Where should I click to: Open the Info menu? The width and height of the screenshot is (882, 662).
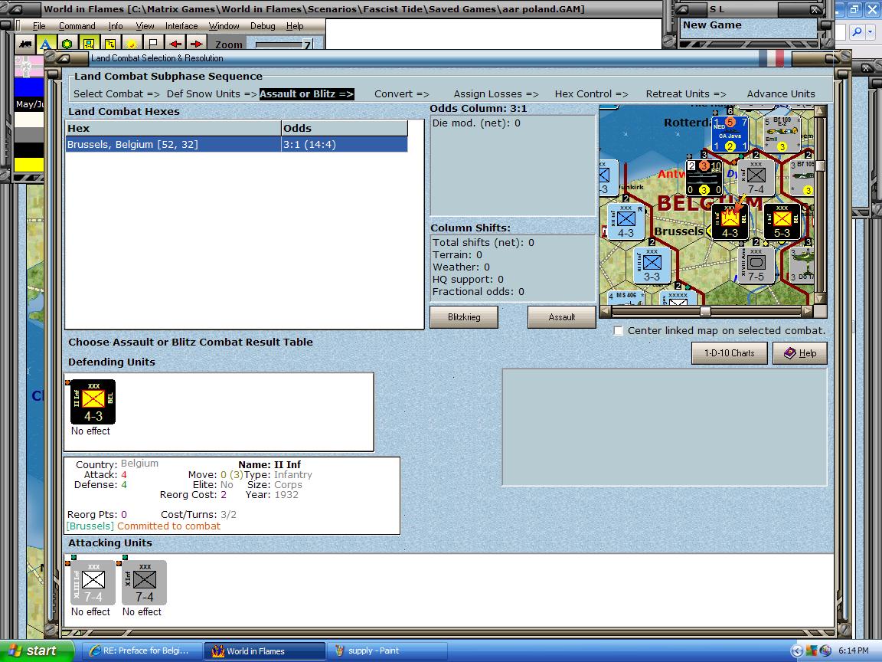point(116,26)
